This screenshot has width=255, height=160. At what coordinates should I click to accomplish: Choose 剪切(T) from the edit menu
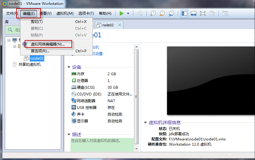56,22
